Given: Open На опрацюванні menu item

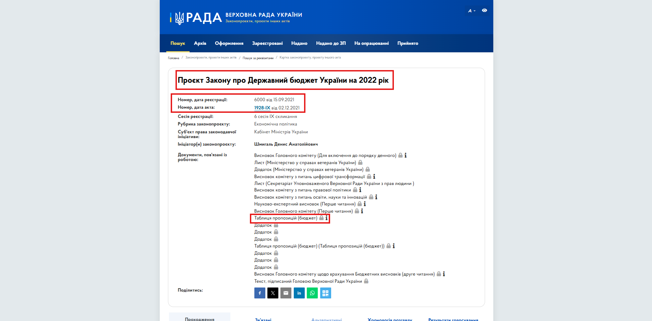Looking at the screenshot, I should click(372, 43).
